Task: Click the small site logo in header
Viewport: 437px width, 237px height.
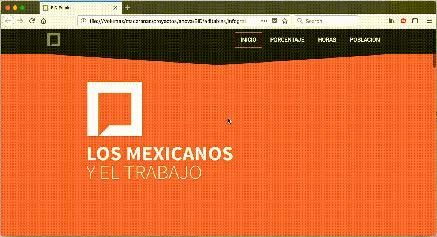Action: tap(54, 39)
